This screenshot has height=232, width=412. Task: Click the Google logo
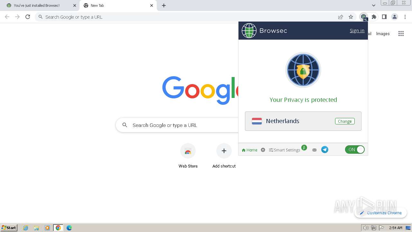(x=200, y=90)
